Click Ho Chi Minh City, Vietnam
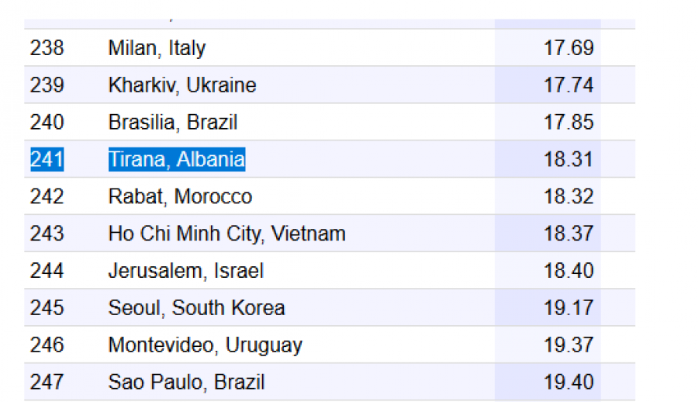The height and width of the screenshot is (402, 698). pos(226,234)
